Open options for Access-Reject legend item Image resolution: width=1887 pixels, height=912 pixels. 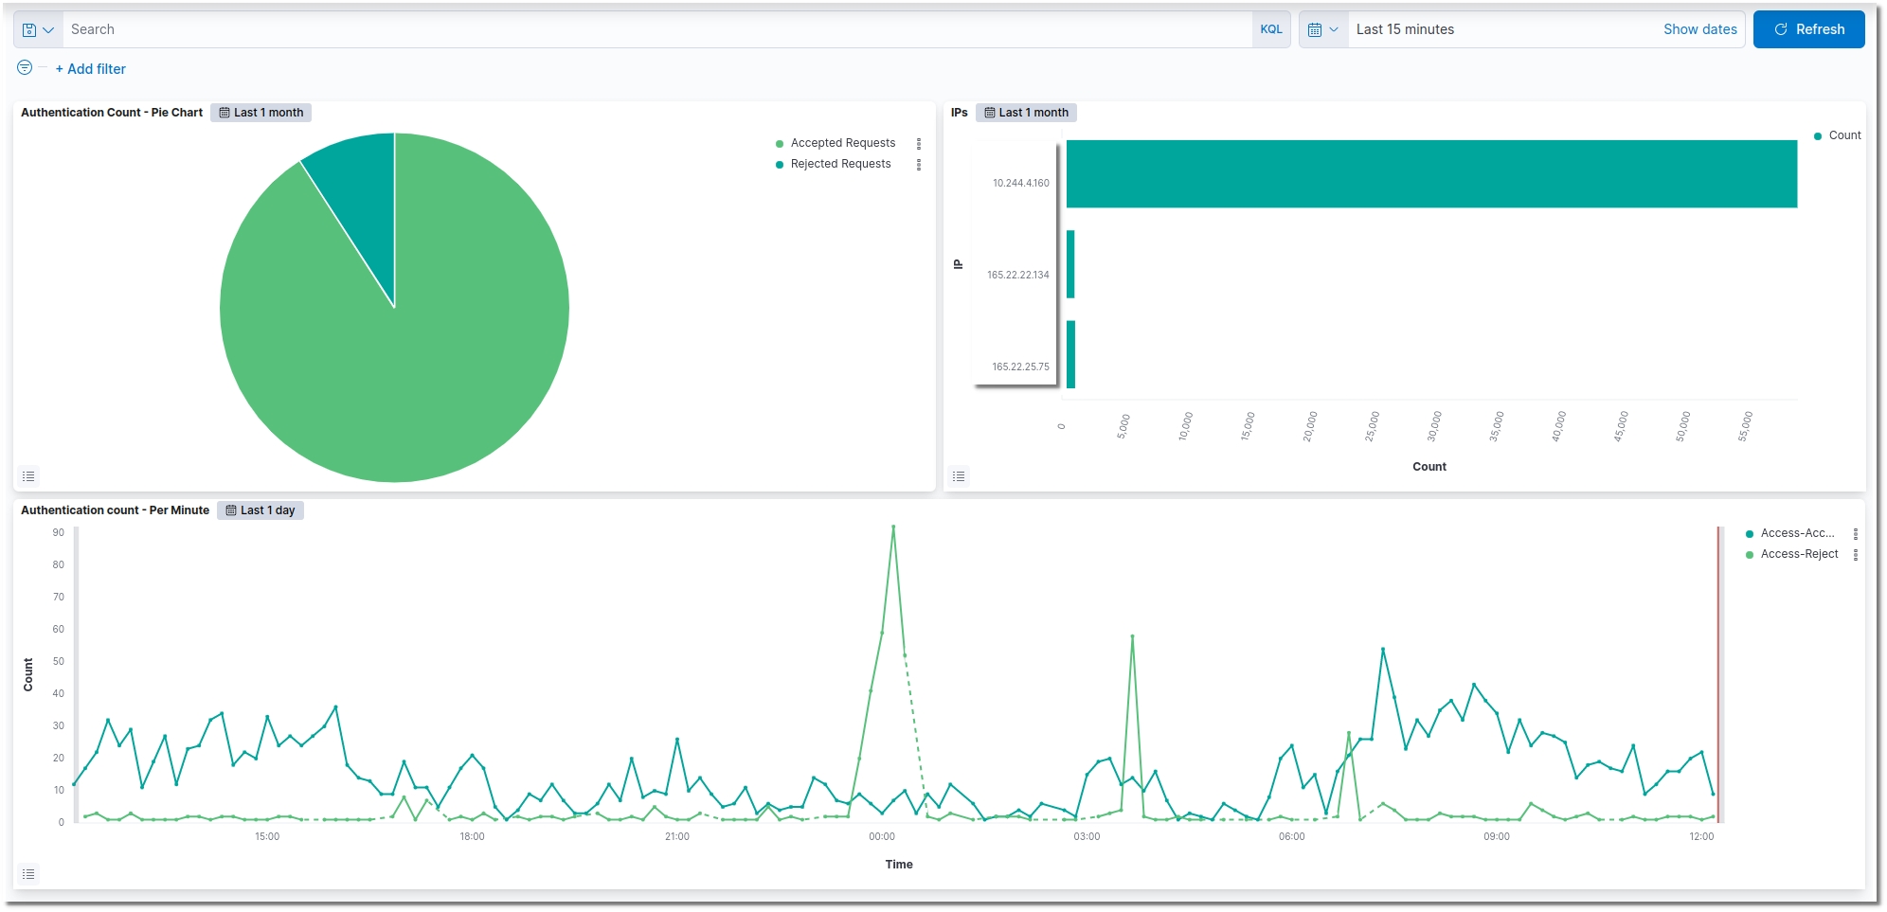(1855, 555)
